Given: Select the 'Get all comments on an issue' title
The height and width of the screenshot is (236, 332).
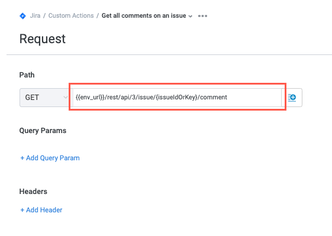Looking at the screenshot, I should point(144,15).
